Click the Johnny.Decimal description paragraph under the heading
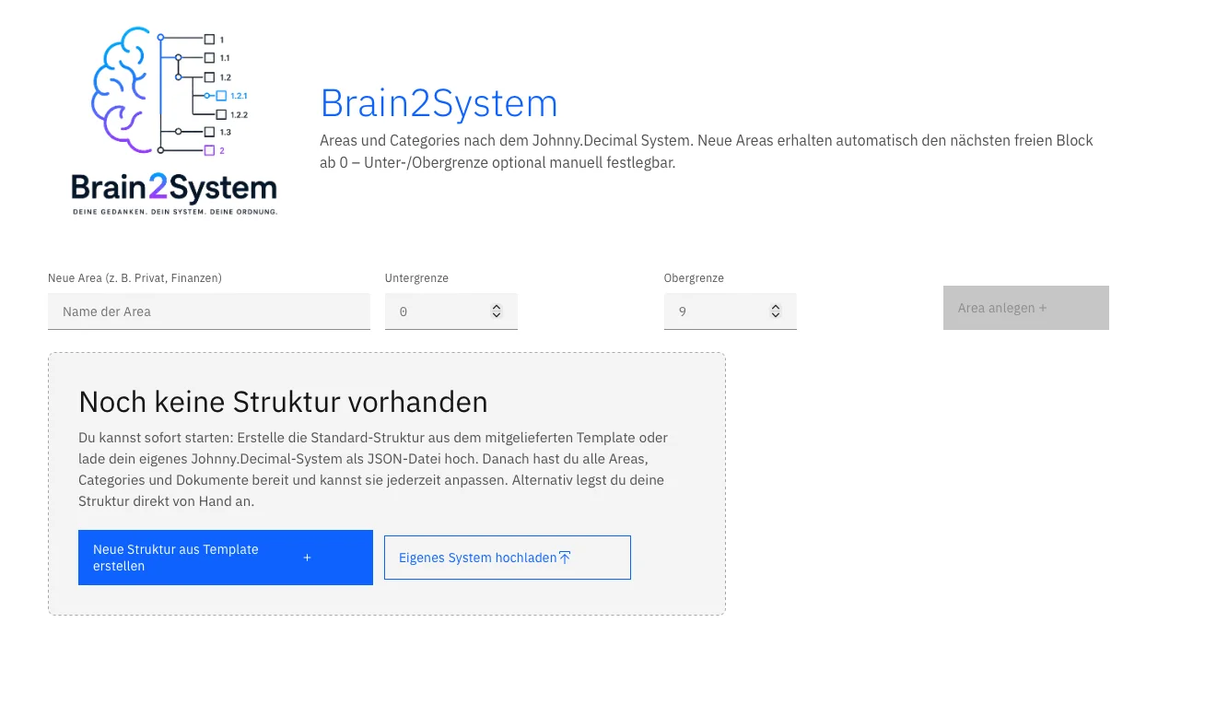This screenshot has height=705, width=1205. pos(707,151)
